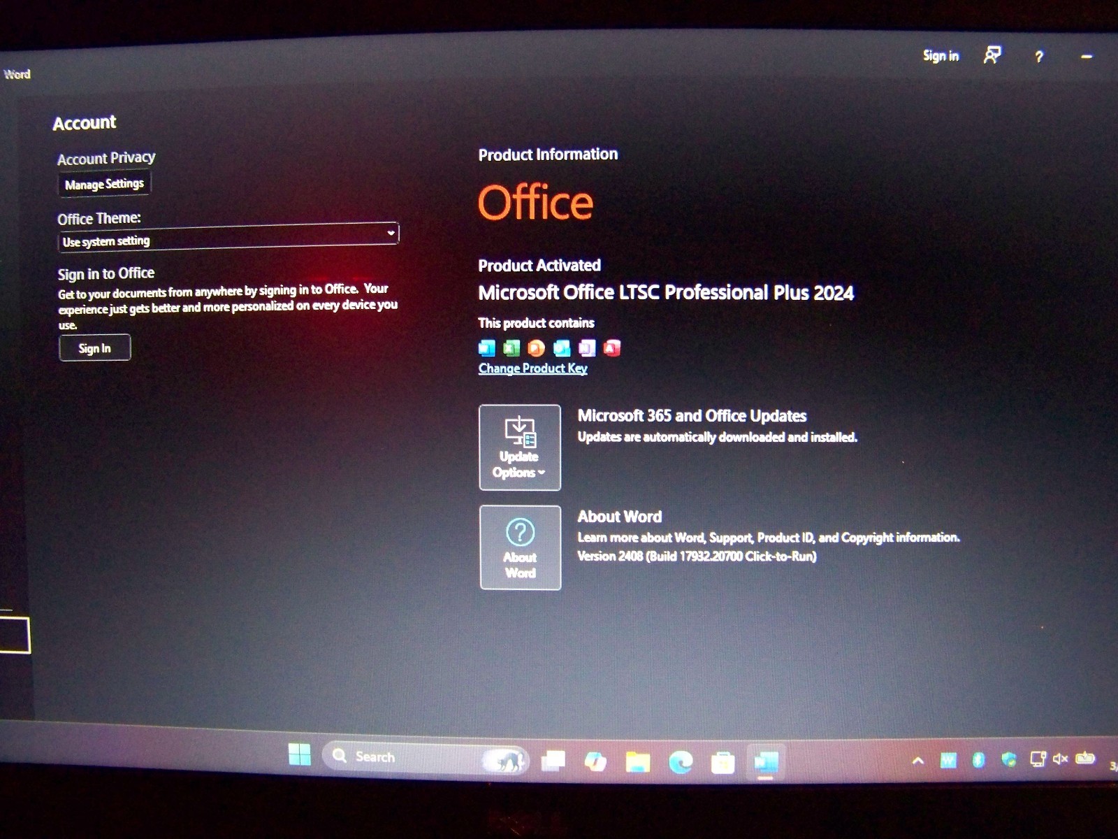Click the battery status tray icon
This screenshot has width=1118, height=839.
(x=1085, y=757)
